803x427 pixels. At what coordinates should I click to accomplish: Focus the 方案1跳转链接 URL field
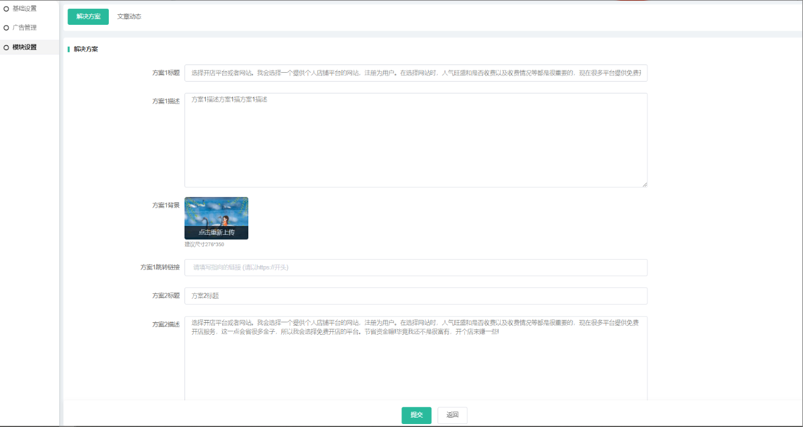coord(416,267)
